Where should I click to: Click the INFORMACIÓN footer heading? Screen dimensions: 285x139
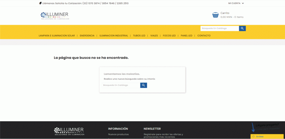[x=118, y=129]
